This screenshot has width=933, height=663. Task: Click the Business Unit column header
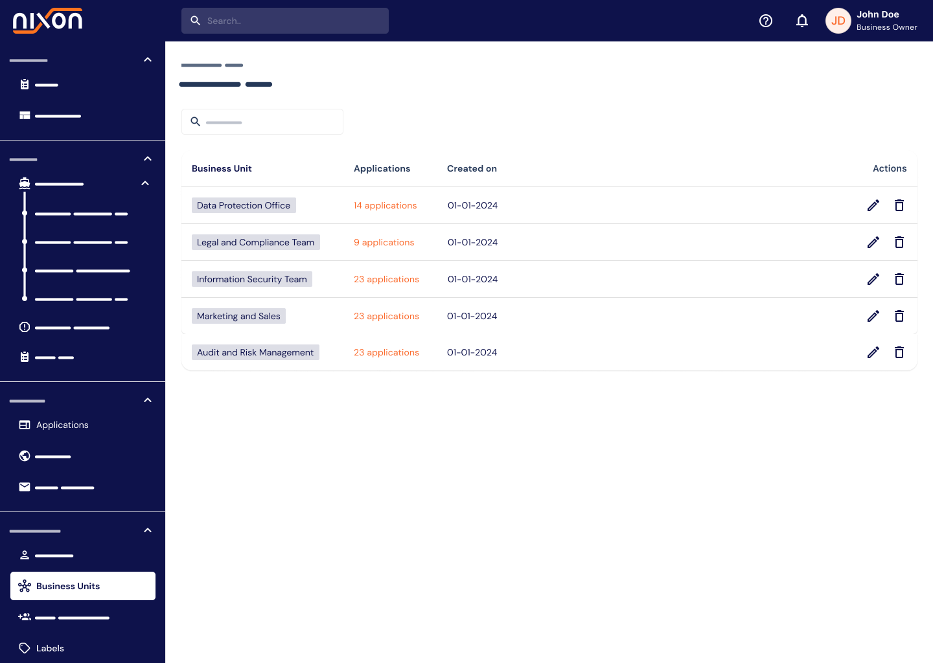click(x=222, y=168)
